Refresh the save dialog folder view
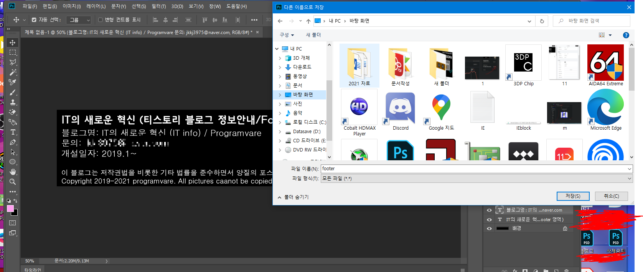Screen dimensions: 643x272 click(x=542, y=21)
